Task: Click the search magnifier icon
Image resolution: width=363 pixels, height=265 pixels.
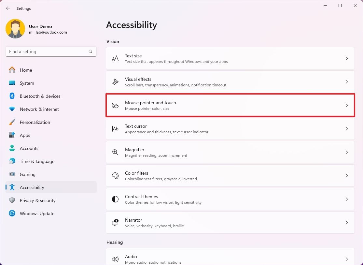Action: tap(90, 52)
